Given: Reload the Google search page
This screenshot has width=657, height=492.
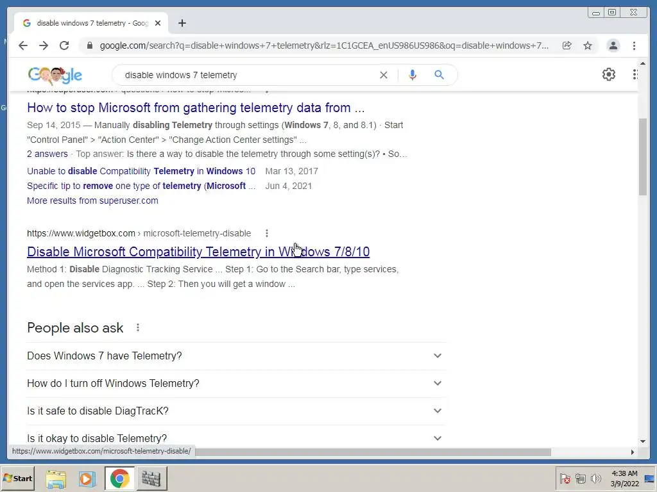Looking at the screenshot, I should [x=64, y=45].
